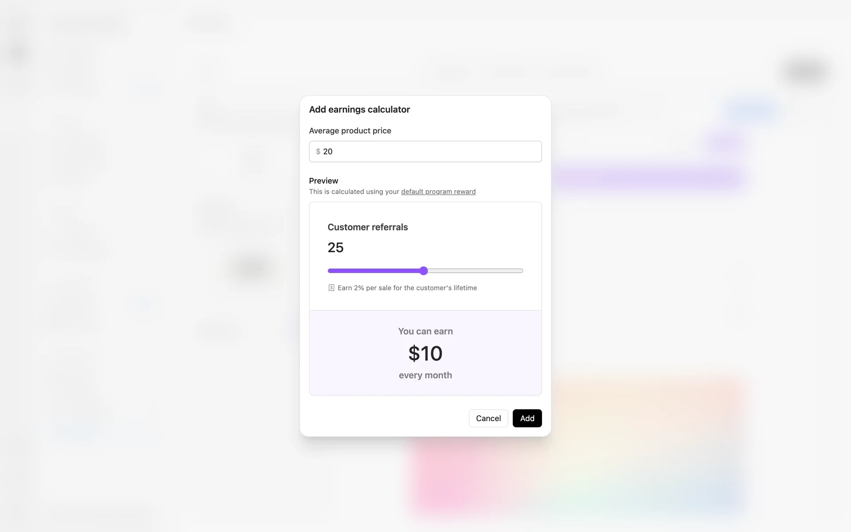Open the default program reward link

click(x=438, y=192)
